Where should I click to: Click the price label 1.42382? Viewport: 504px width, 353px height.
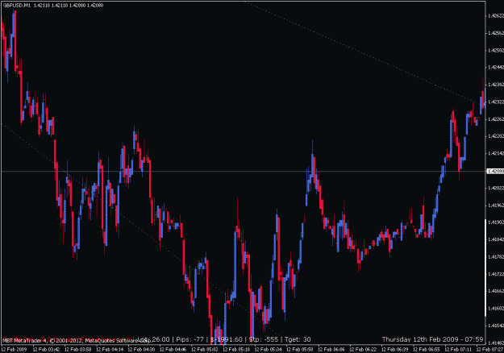point(496,85)
